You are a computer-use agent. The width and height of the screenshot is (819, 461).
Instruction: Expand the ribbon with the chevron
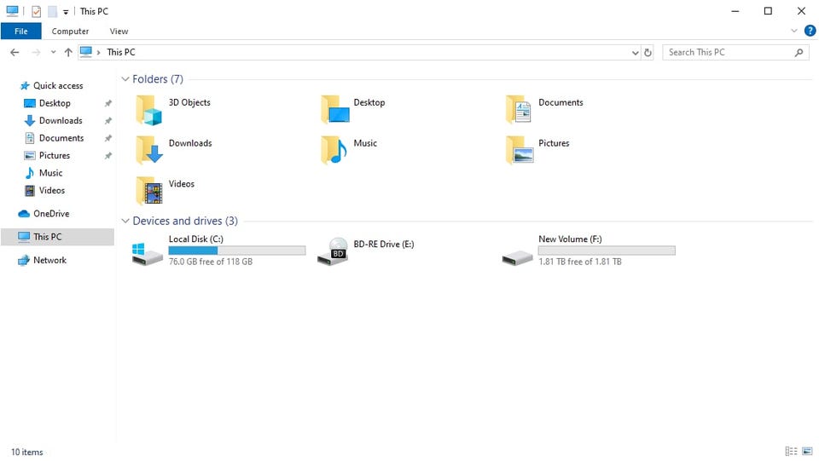pyautogui.click(x=794, y=31)
